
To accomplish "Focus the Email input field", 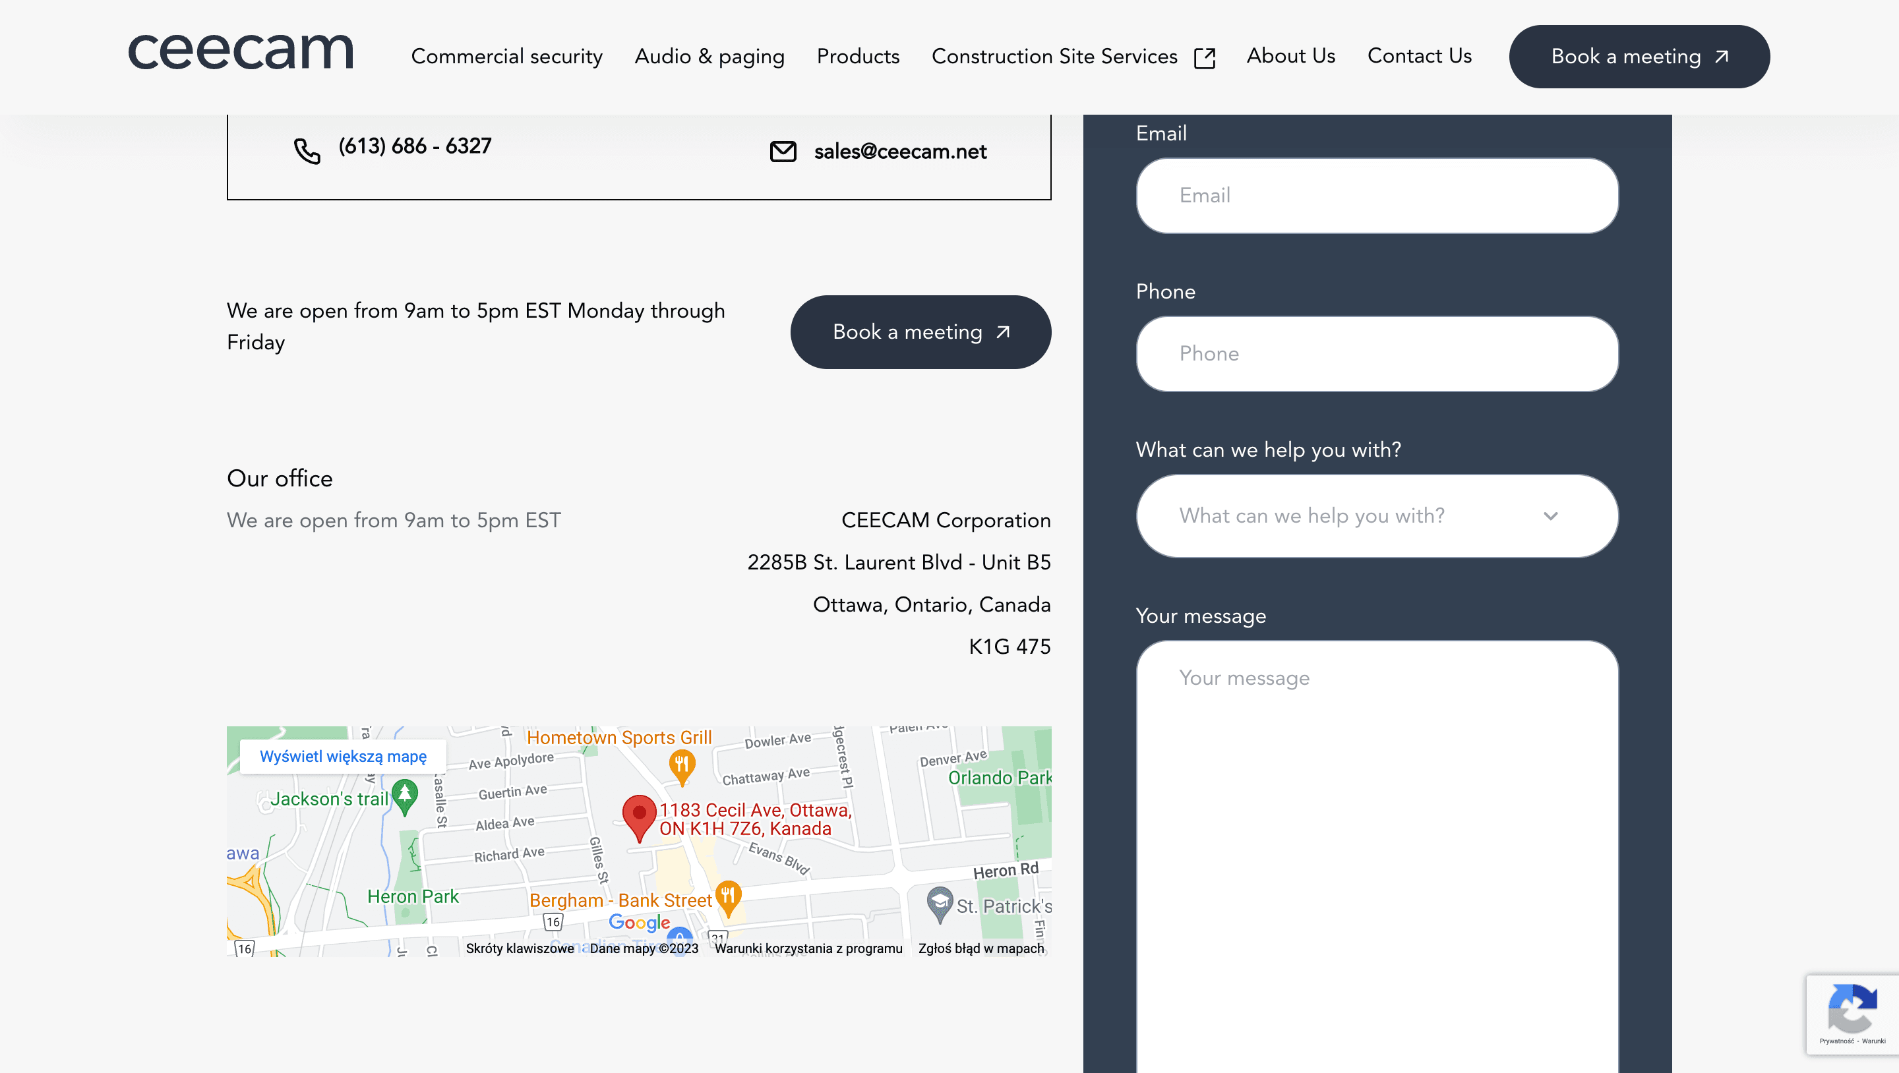I will [1377, 195].
